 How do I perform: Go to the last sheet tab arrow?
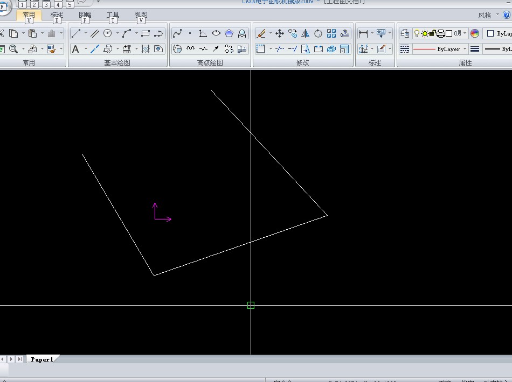[19, 359]
